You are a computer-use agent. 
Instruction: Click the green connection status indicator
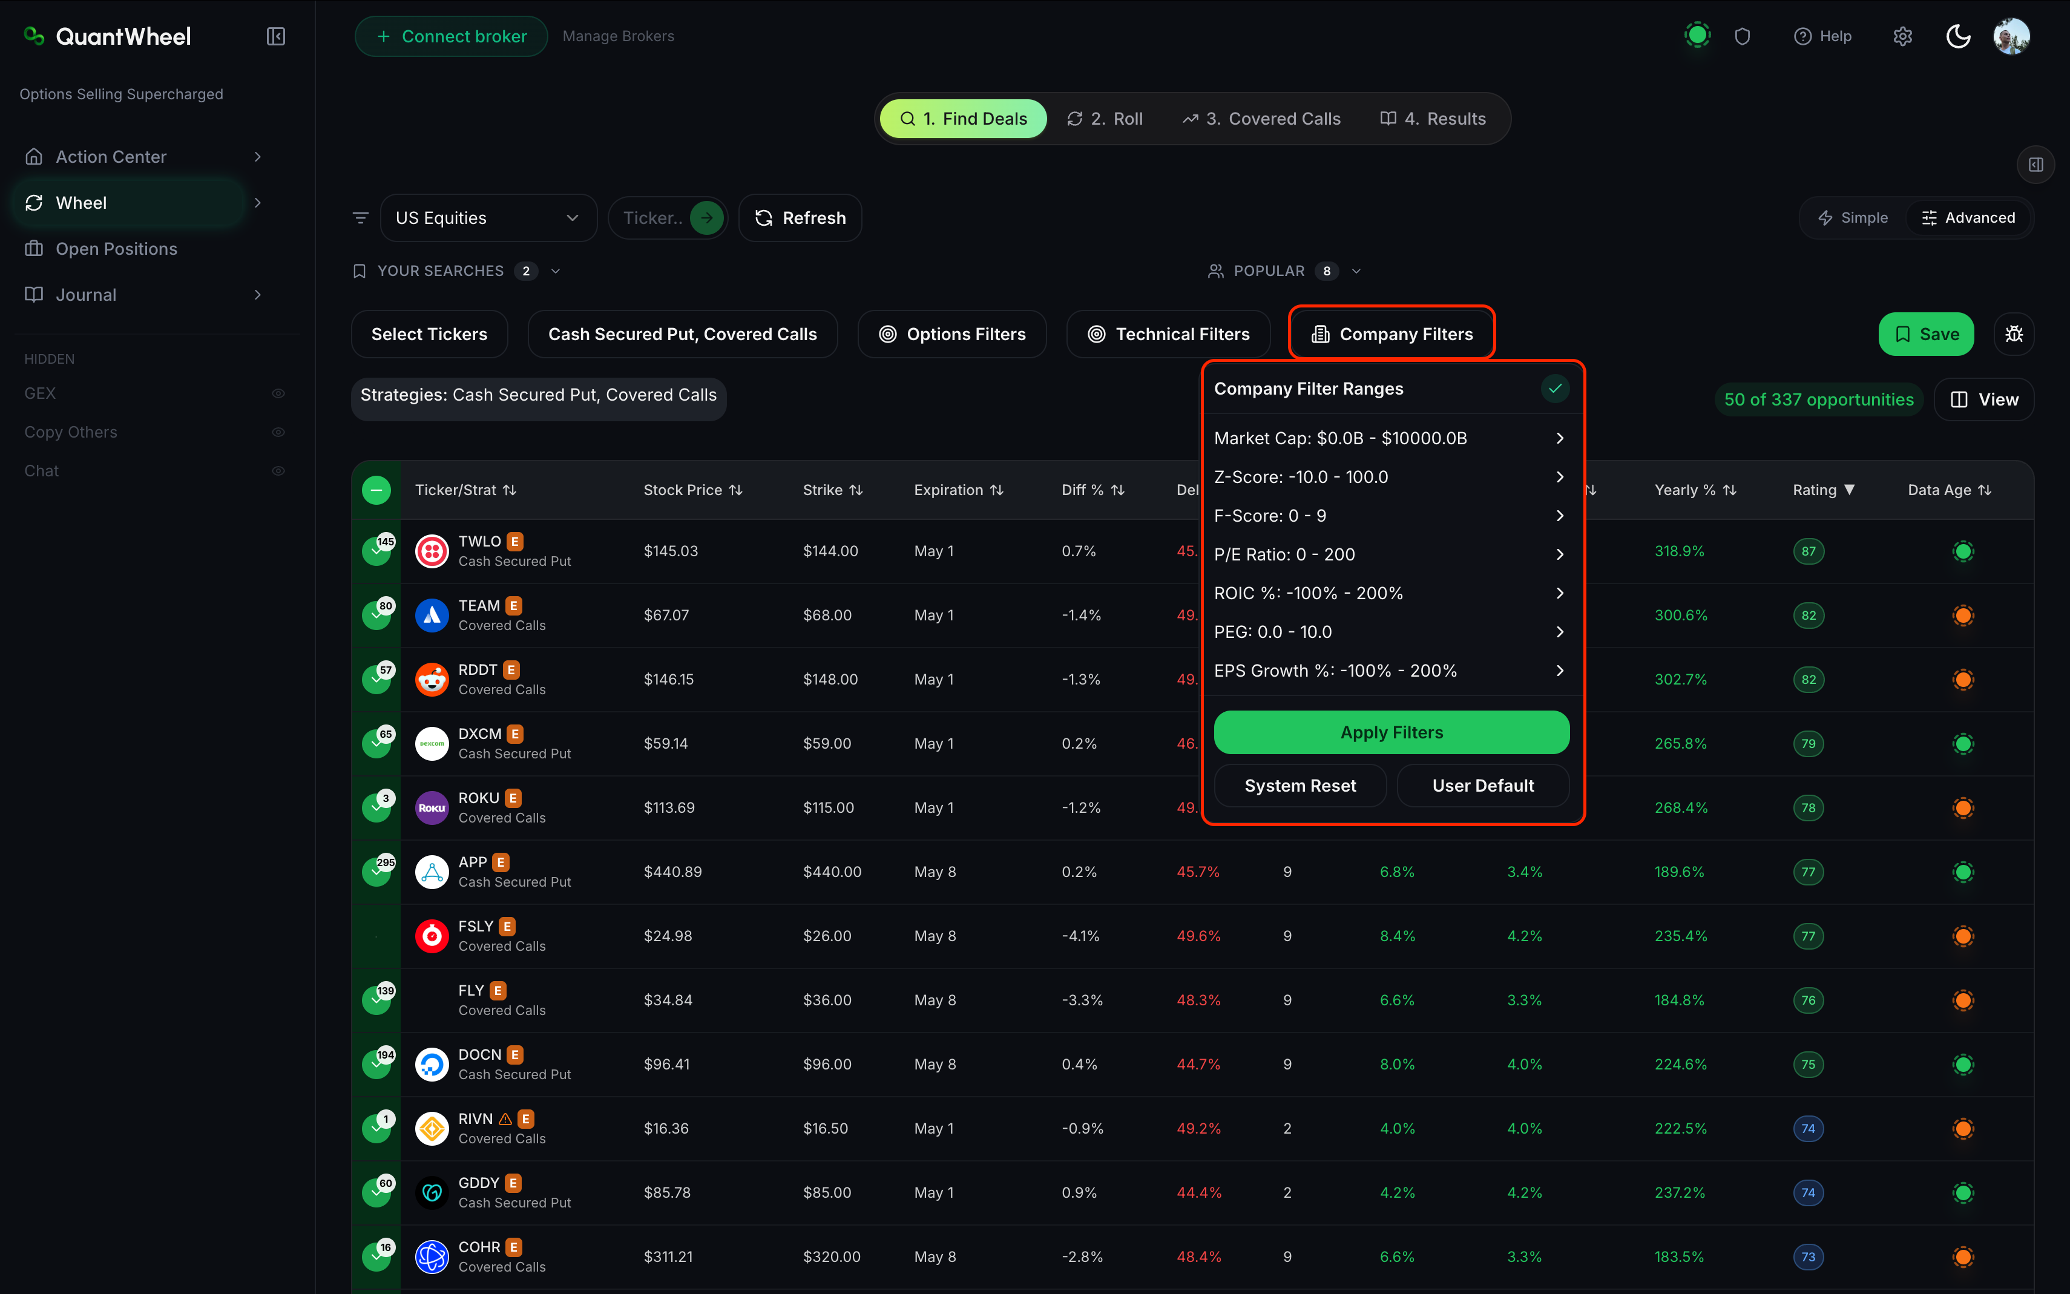coord(1697,35)
